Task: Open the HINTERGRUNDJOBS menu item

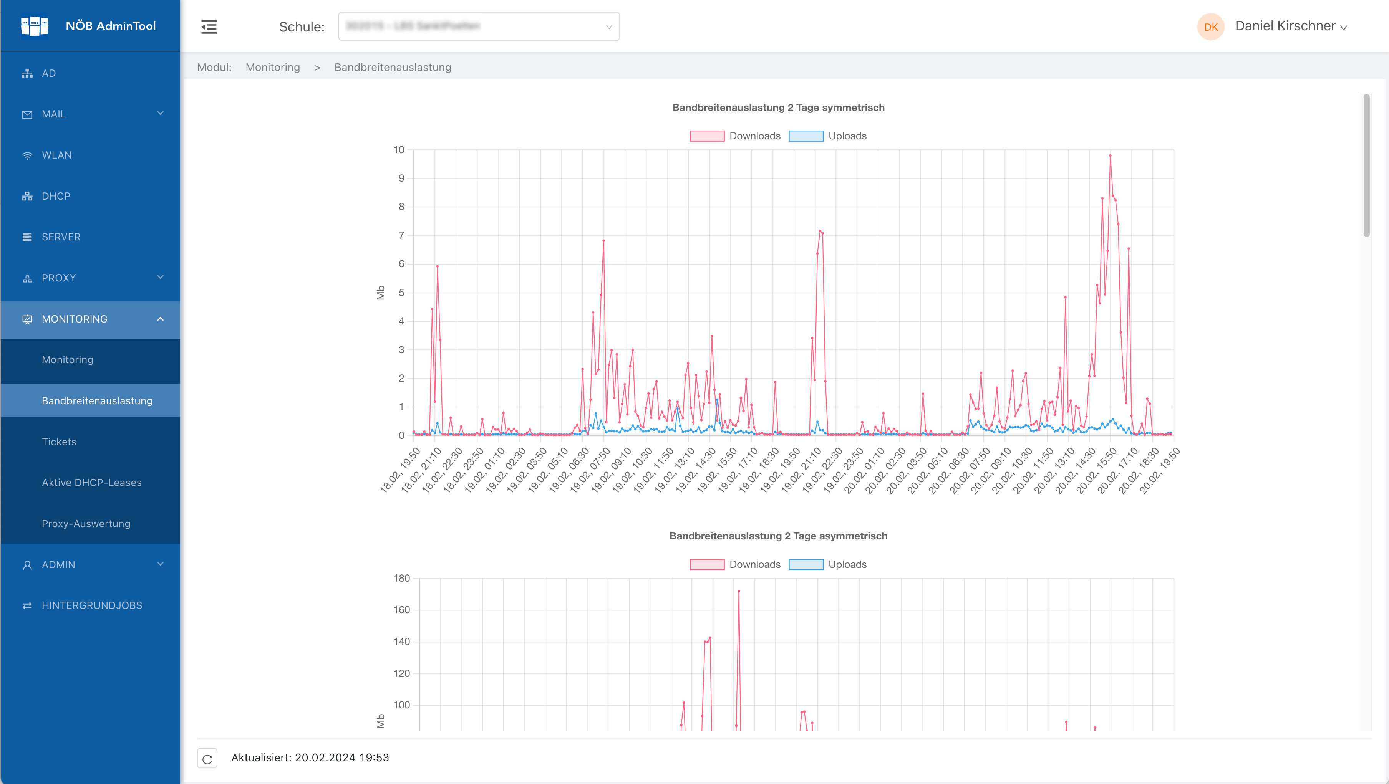Action: point(91,605)
